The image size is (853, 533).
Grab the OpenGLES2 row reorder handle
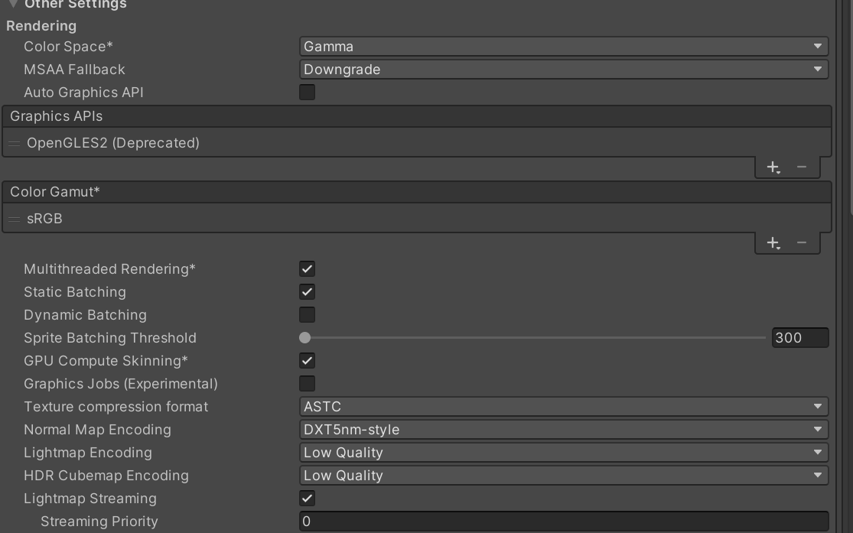[14, 143]
